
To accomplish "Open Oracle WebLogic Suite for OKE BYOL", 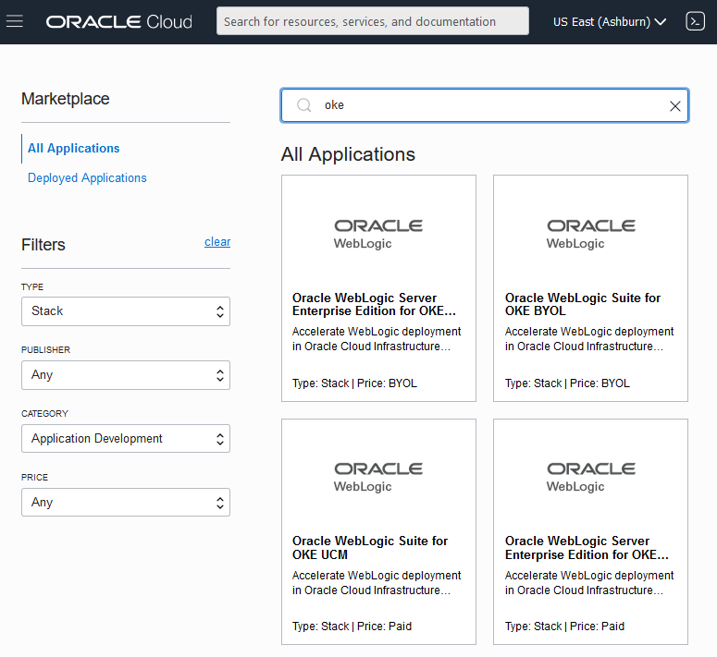I will (583, 304).
